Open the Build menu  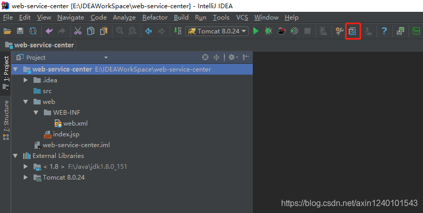tap(181, 17)
